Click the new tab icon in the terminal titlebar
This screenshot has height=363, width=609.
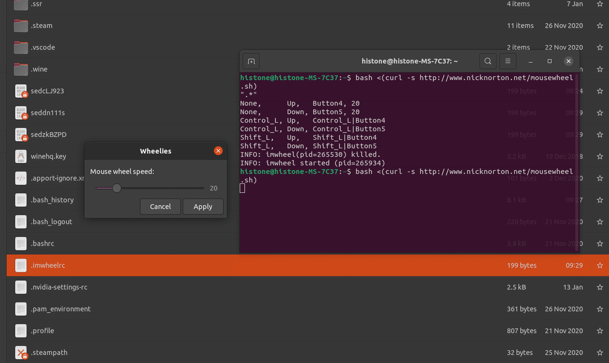click(251, 61)
